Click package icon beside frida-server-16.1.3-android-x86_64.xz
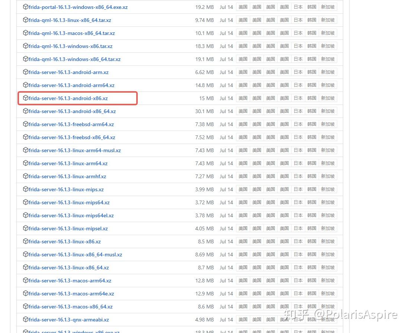408x333 pixels. [25, 111]
